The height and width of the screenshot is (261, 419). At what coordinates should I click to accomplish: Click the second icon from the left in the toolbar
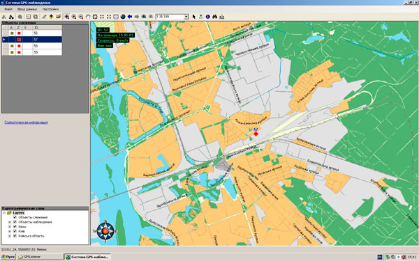pyautogui.click(x=11, y=17)
